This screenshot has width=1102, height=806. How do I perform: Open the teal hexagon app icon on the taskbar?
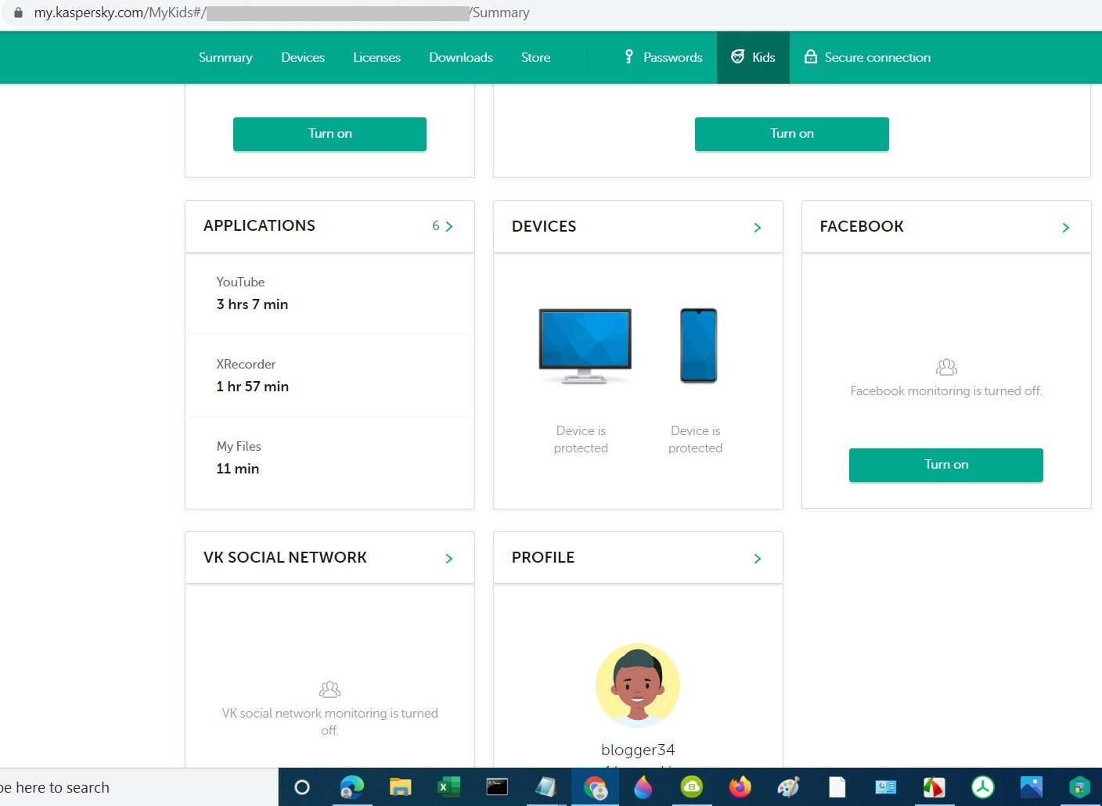[1079, 787]
